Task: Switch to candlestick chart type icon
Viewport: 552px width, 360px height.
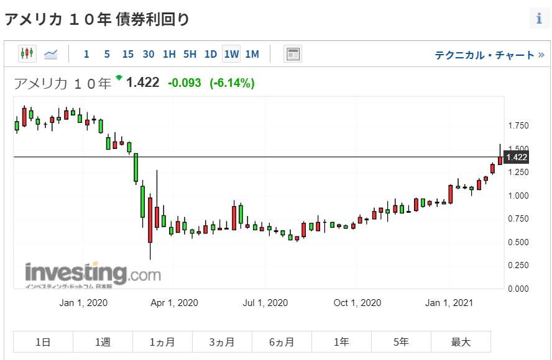Action: (x=27, y=54)
